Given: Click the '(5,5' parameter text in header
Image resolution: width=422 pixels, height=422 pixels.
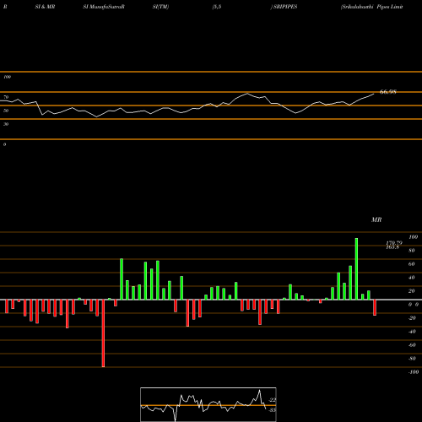Looking at the screenshot, I should [217, 7].
